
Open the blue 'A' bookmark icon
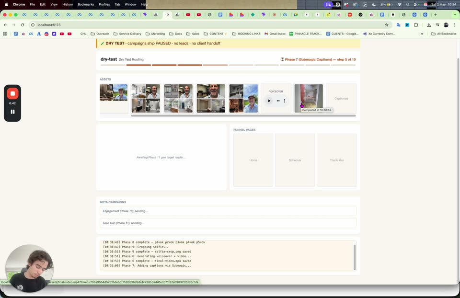click(x=39, y=34)
